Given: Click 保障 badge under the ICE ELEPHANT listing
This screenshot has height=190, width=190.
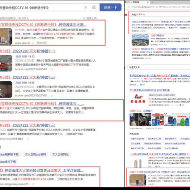Looking at the screenshot, I should tap(158, 167).
